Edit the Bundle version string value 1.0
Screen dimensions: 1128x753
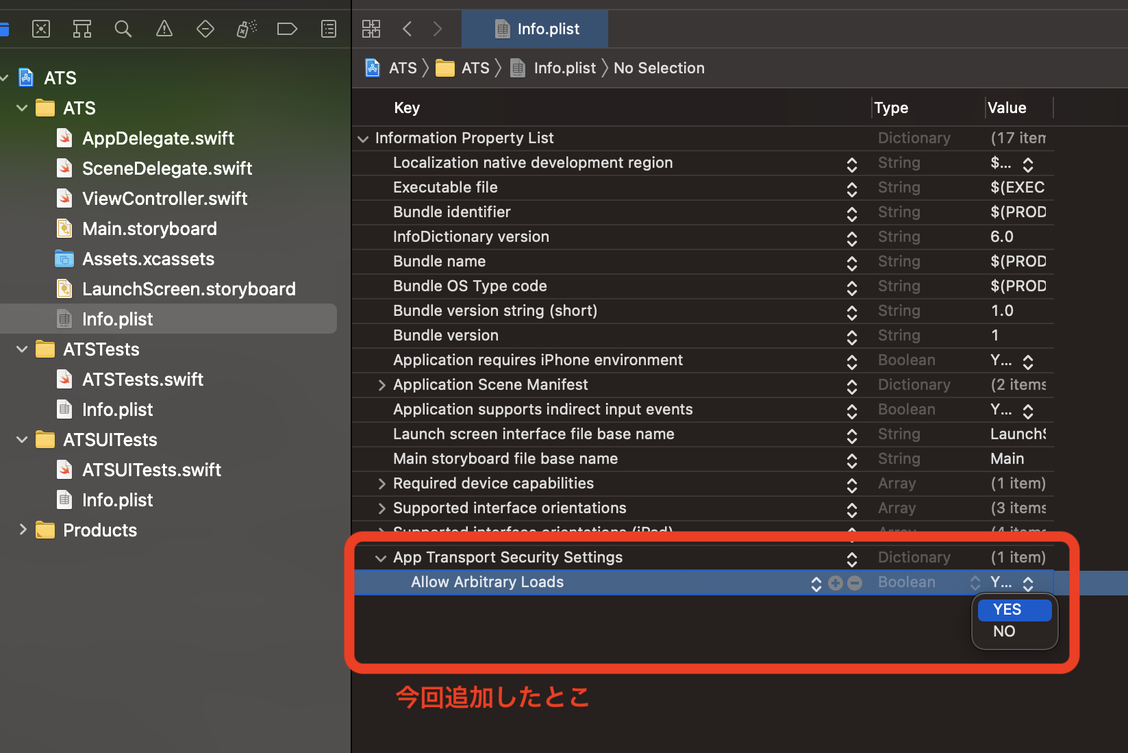pyautogui.click(x=1002, y=311)
